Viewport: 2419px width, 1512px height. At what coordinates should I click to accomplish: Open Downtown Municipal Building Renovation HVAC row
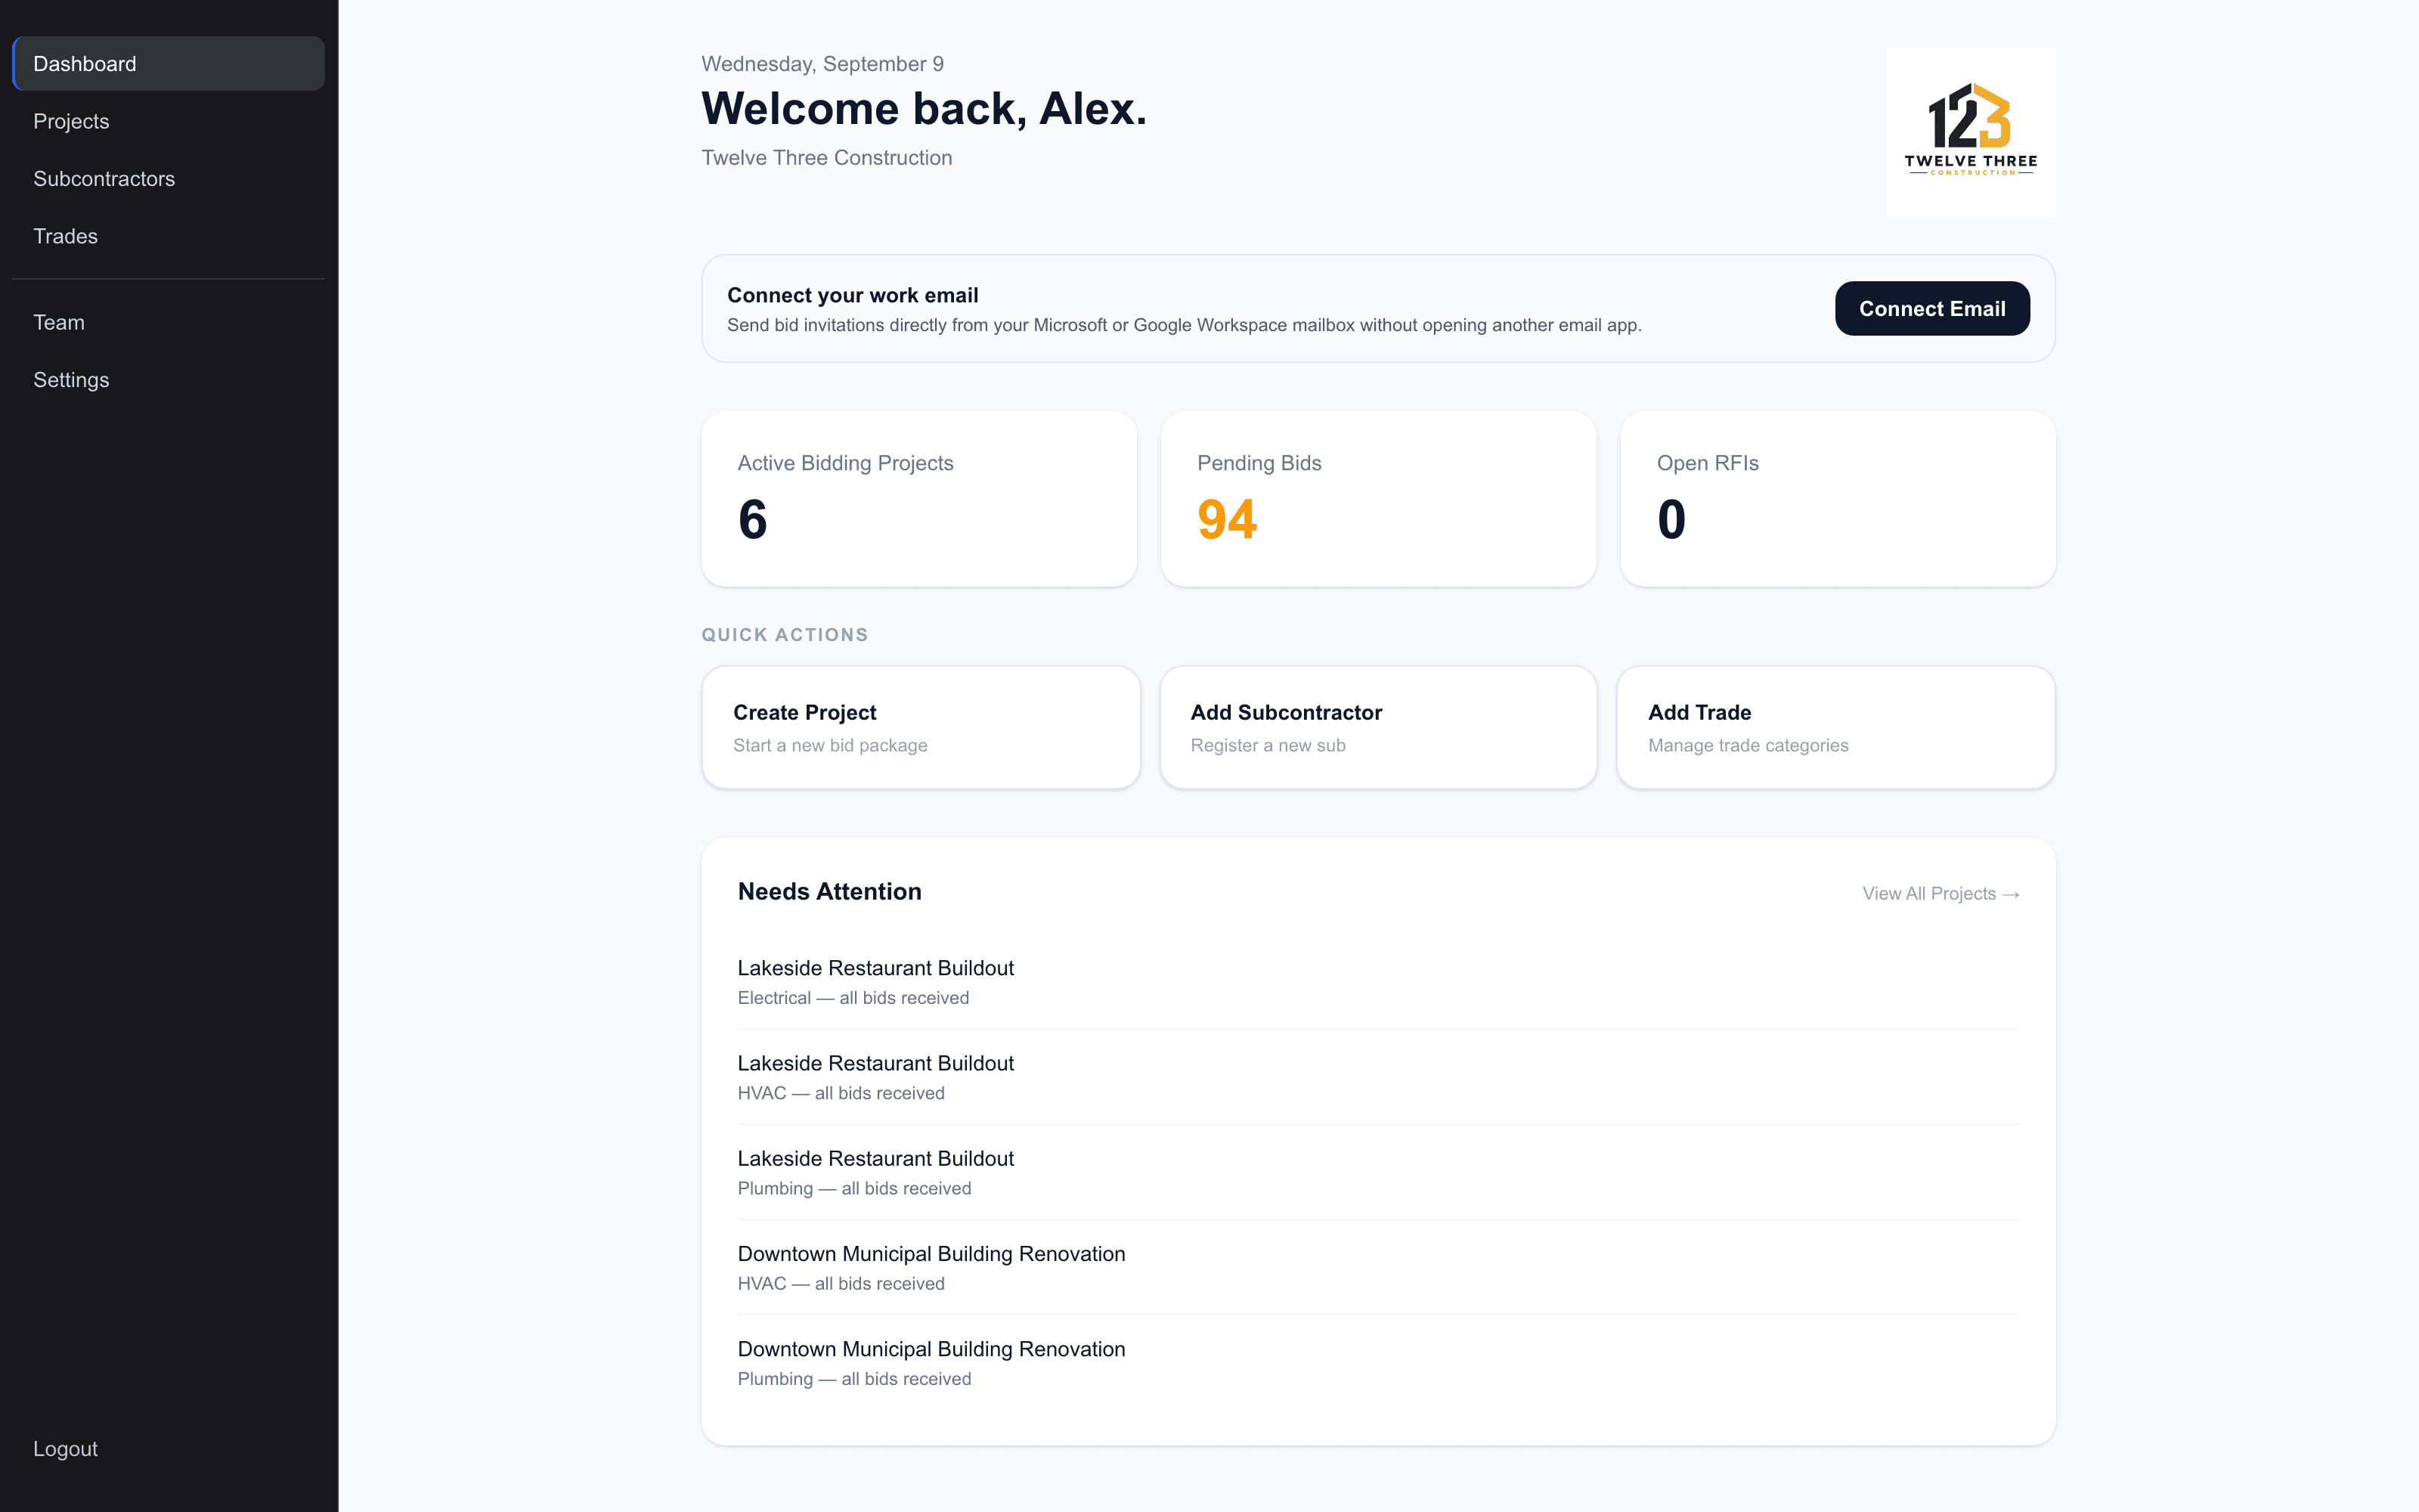tap(1377, 1268)
